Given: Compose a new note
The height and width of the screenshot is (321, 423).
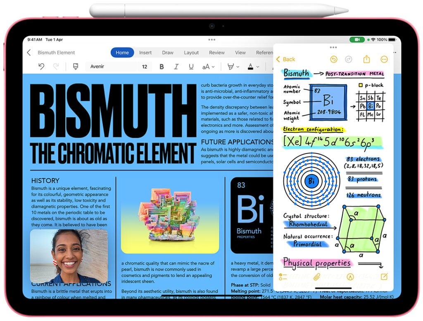Looking at the screenshot, I should coord(384,277).
